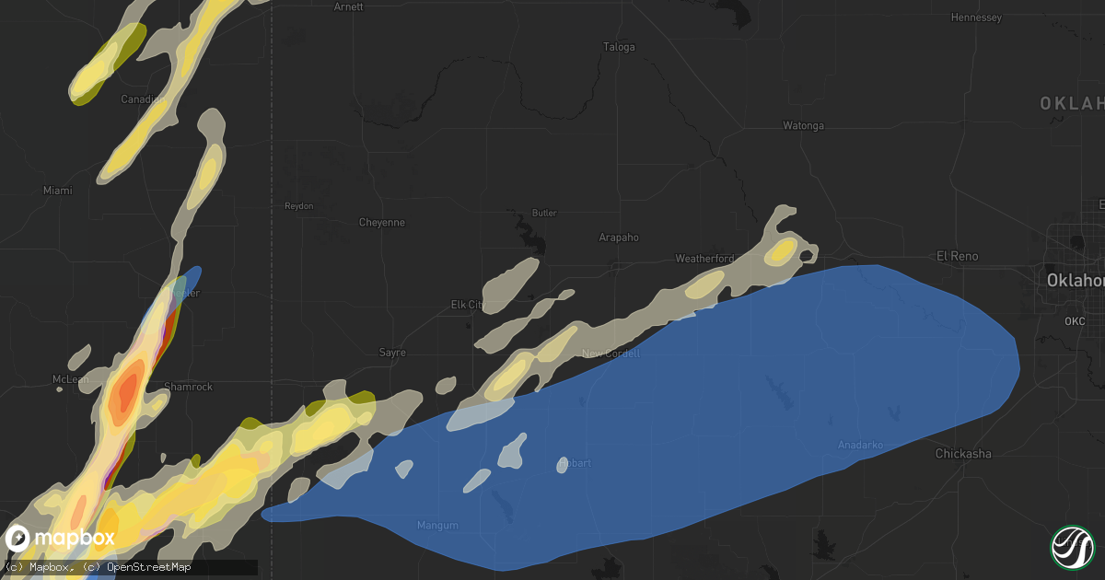Select the Miami town label
The image size is (1105, 580).
point(58,191)
